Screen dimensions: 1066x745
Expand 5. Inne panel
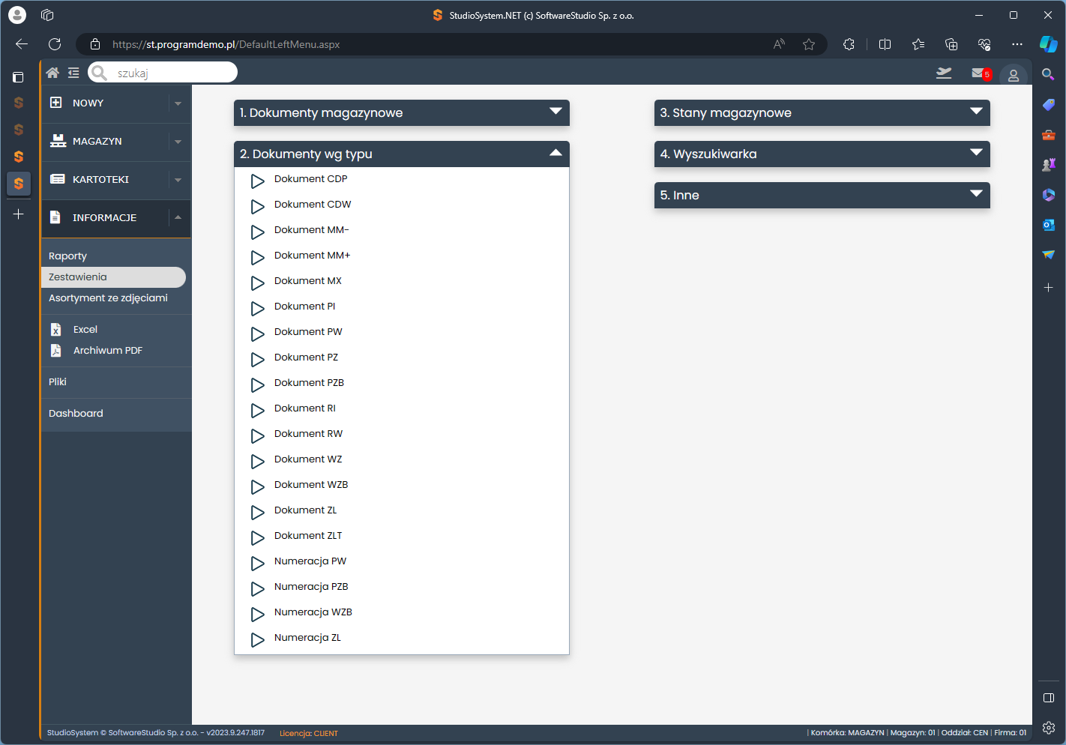point(822,195)
